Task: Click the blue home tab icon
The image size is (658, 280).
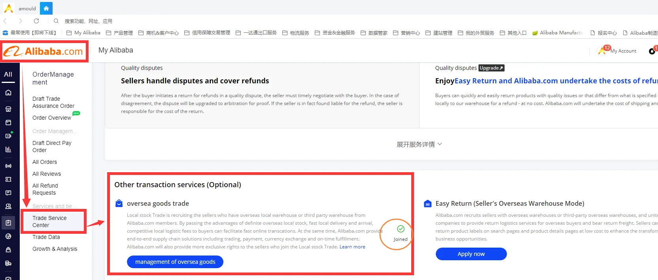Action: click(x=46, y=8)
